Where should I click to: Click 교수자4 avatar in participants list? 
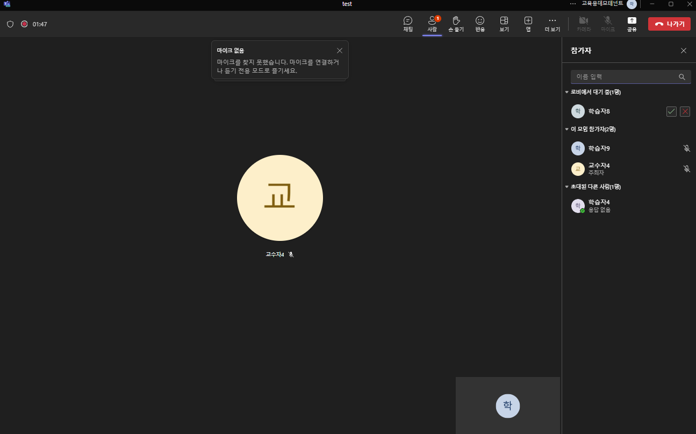tap(578, 169)
